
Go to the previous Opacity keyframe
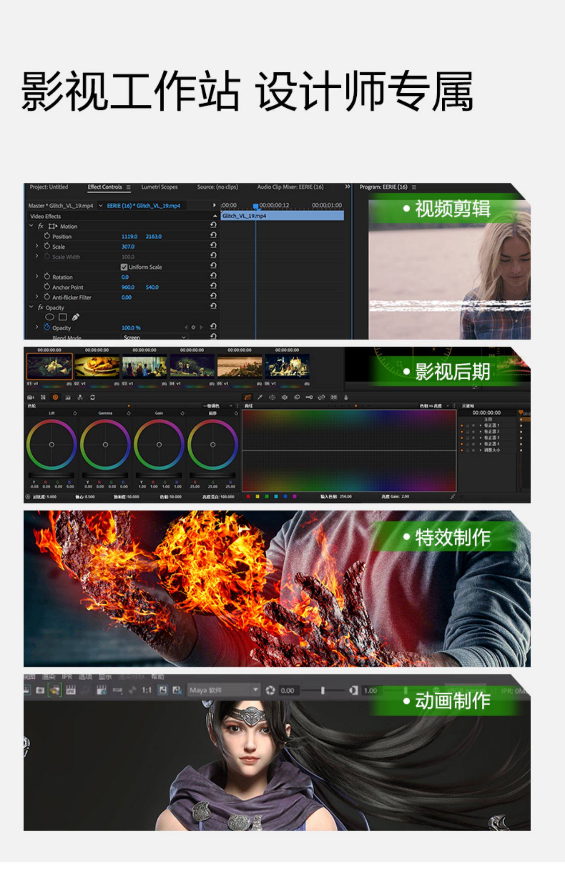[x=186, y=327]
